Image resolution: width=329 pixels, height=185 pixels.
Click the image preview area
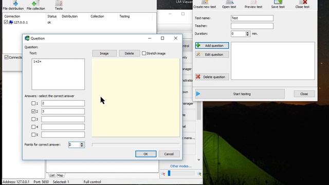(136, 98)
